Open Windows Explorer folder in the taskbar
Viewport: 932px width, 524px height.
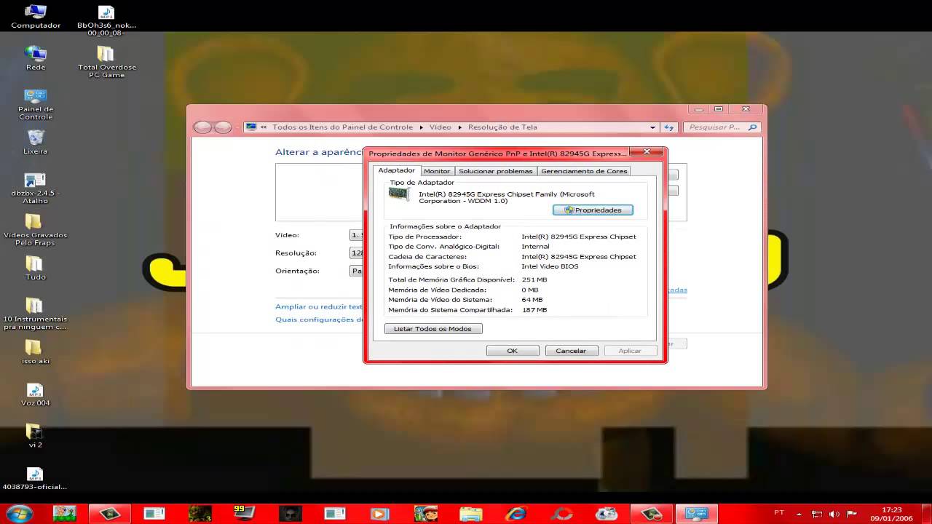[x=471, y=513]
